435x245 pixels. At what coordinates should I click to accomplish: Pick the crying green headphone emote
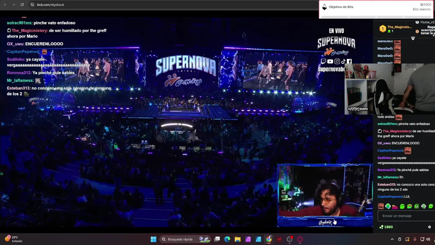click(x=388, y=206)
